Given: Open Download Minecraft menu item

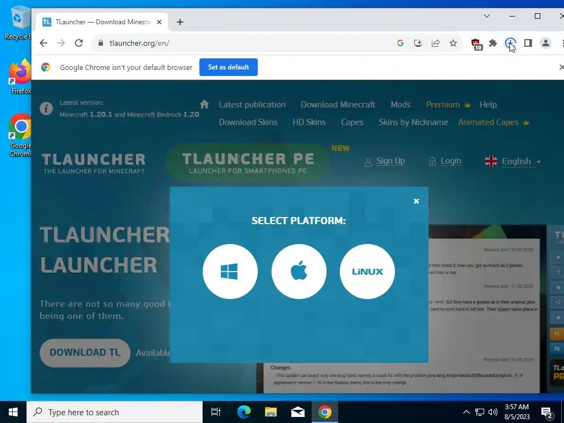Looking at the screenshot, I should pos(338,105).
